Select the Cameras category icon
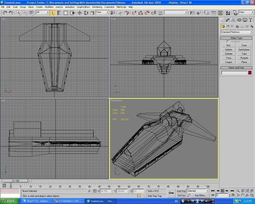255x204 pixels. (238, 26)
